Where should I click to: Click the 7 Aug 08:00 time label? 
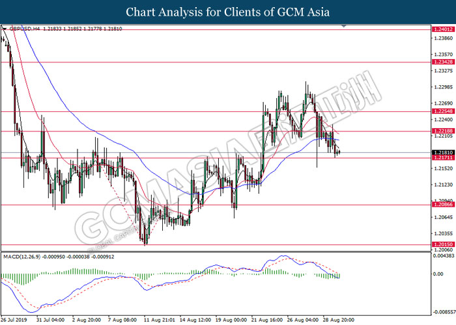(x=122, y=320)
